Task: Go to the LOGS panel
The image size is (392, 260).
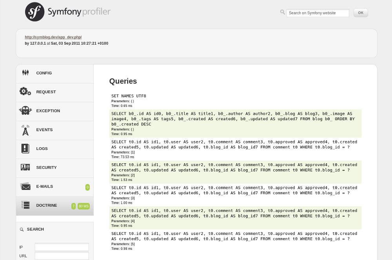Action: [x=55, y=149]
